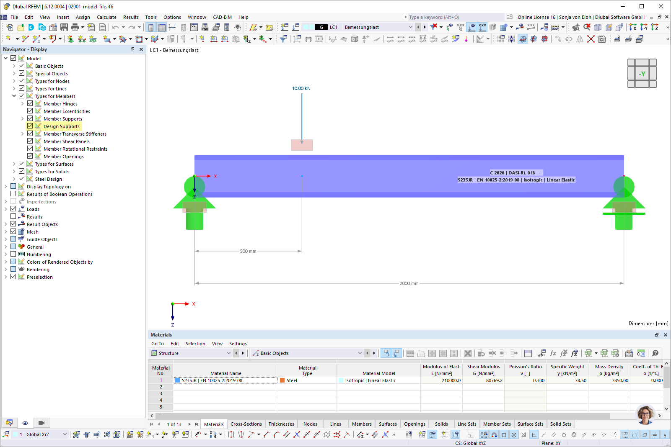Image resolution: width=671 pixels, height=447 pixels.
Task: Click the Undo icon
Action: [116, 27]
